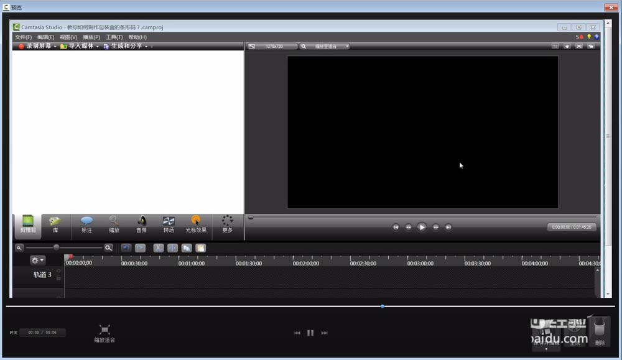The width and height of the screenshot is (622, 360).
Task: Click the preview time counter 0:00:00;00 / 0:01:45;26
Action: coord(572,227)
